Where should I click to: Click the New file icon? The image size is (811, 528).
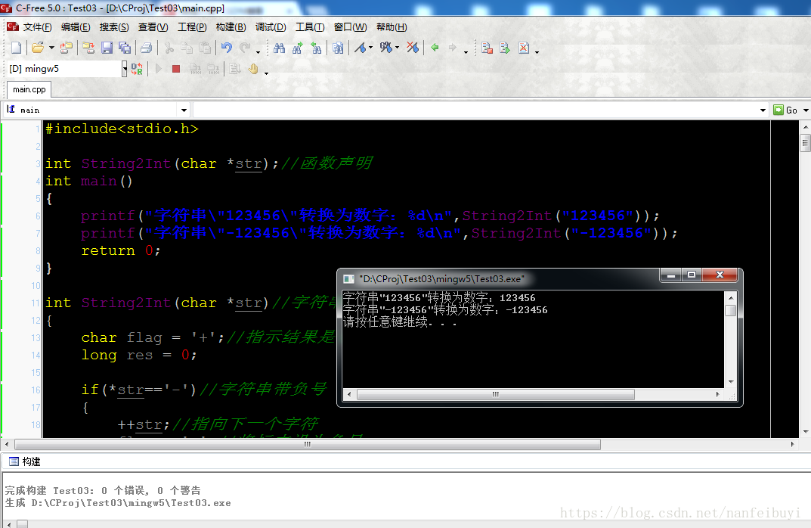[x=16, y=48]
